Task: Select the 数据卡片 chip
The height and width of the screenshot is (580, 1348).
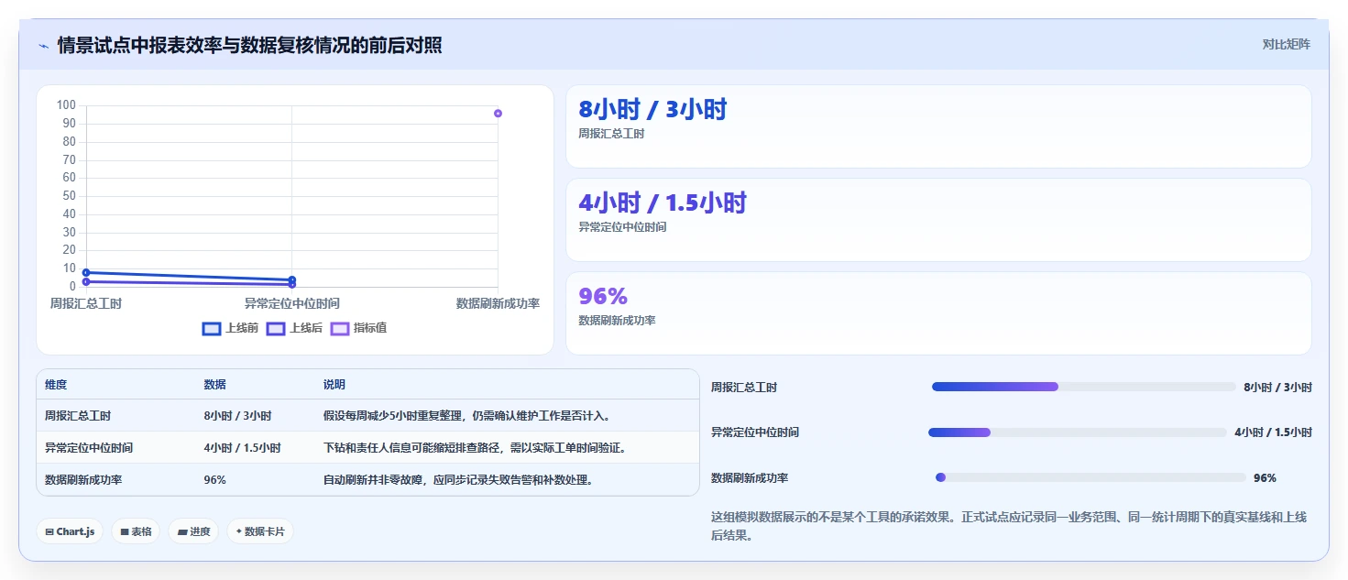Action: pos(260,531)
